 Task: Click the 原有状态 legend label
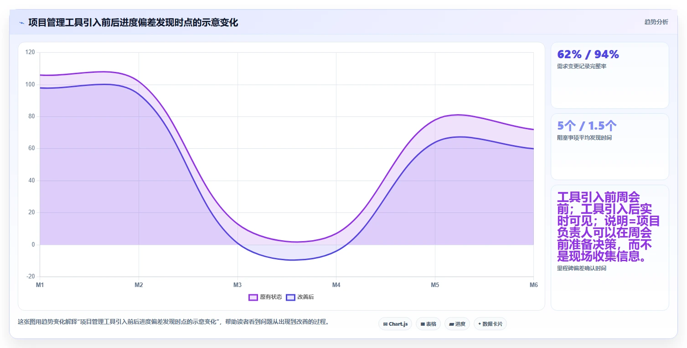[x=271, y=297]
